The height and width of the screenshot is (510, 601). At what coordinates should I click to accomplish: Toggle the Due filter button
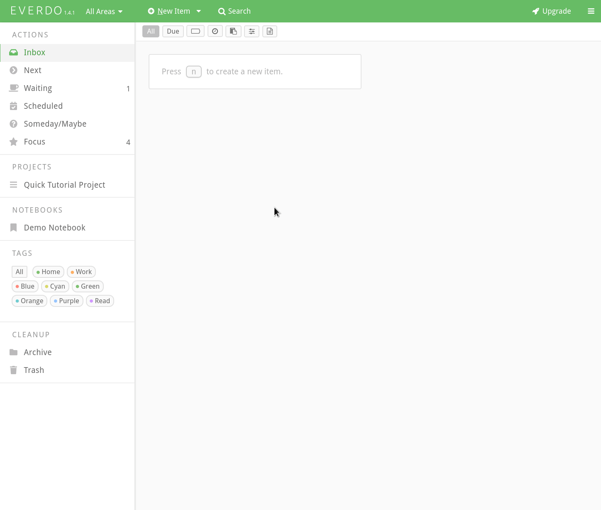tap(173, 31)
